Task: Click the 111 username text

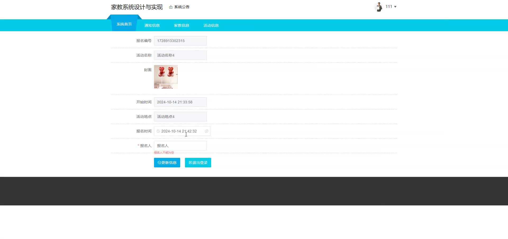Action: [x=389, y=7]
